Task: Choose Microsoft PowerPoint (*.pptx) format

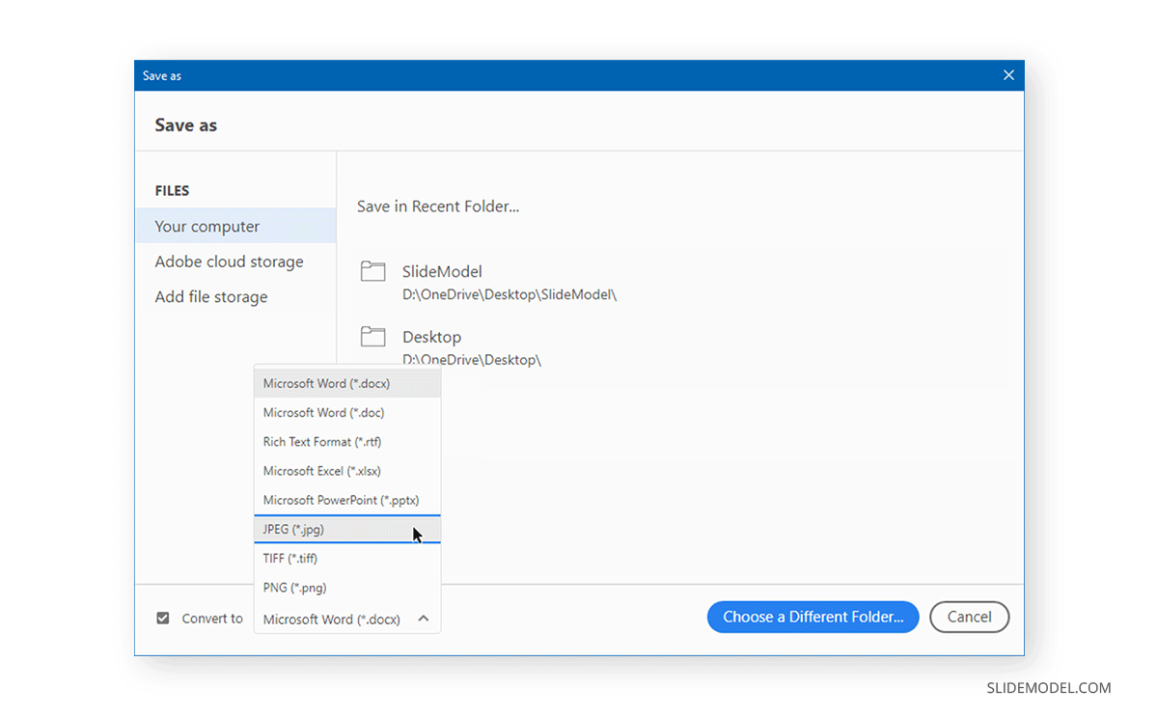Action: 347,500
